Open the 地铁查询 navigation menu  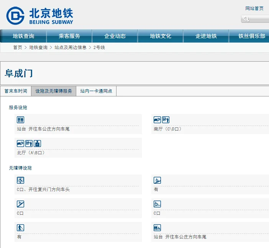point(23,36)
